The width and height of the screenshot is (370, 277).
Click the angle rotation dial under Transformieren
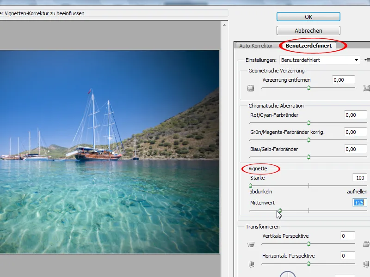(287, 274)
